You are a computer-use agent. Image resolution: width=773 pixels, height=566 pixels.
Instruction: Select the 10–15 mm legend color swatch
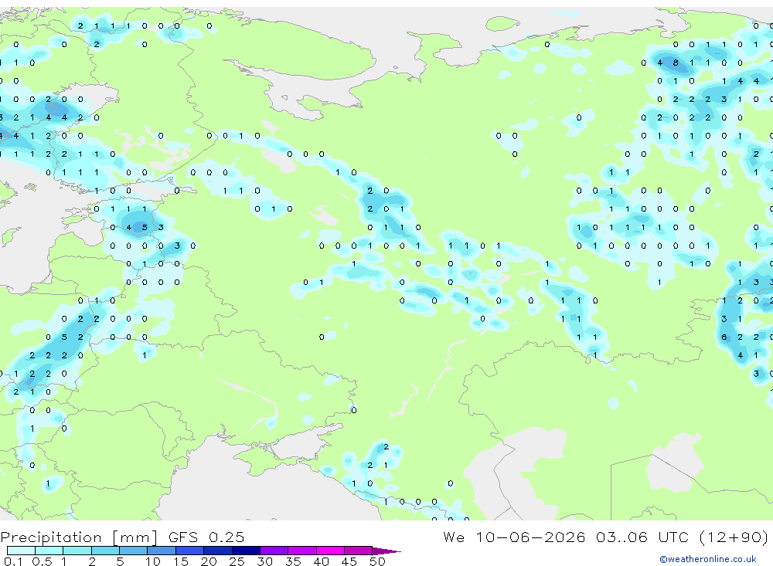tap(162, 551)
